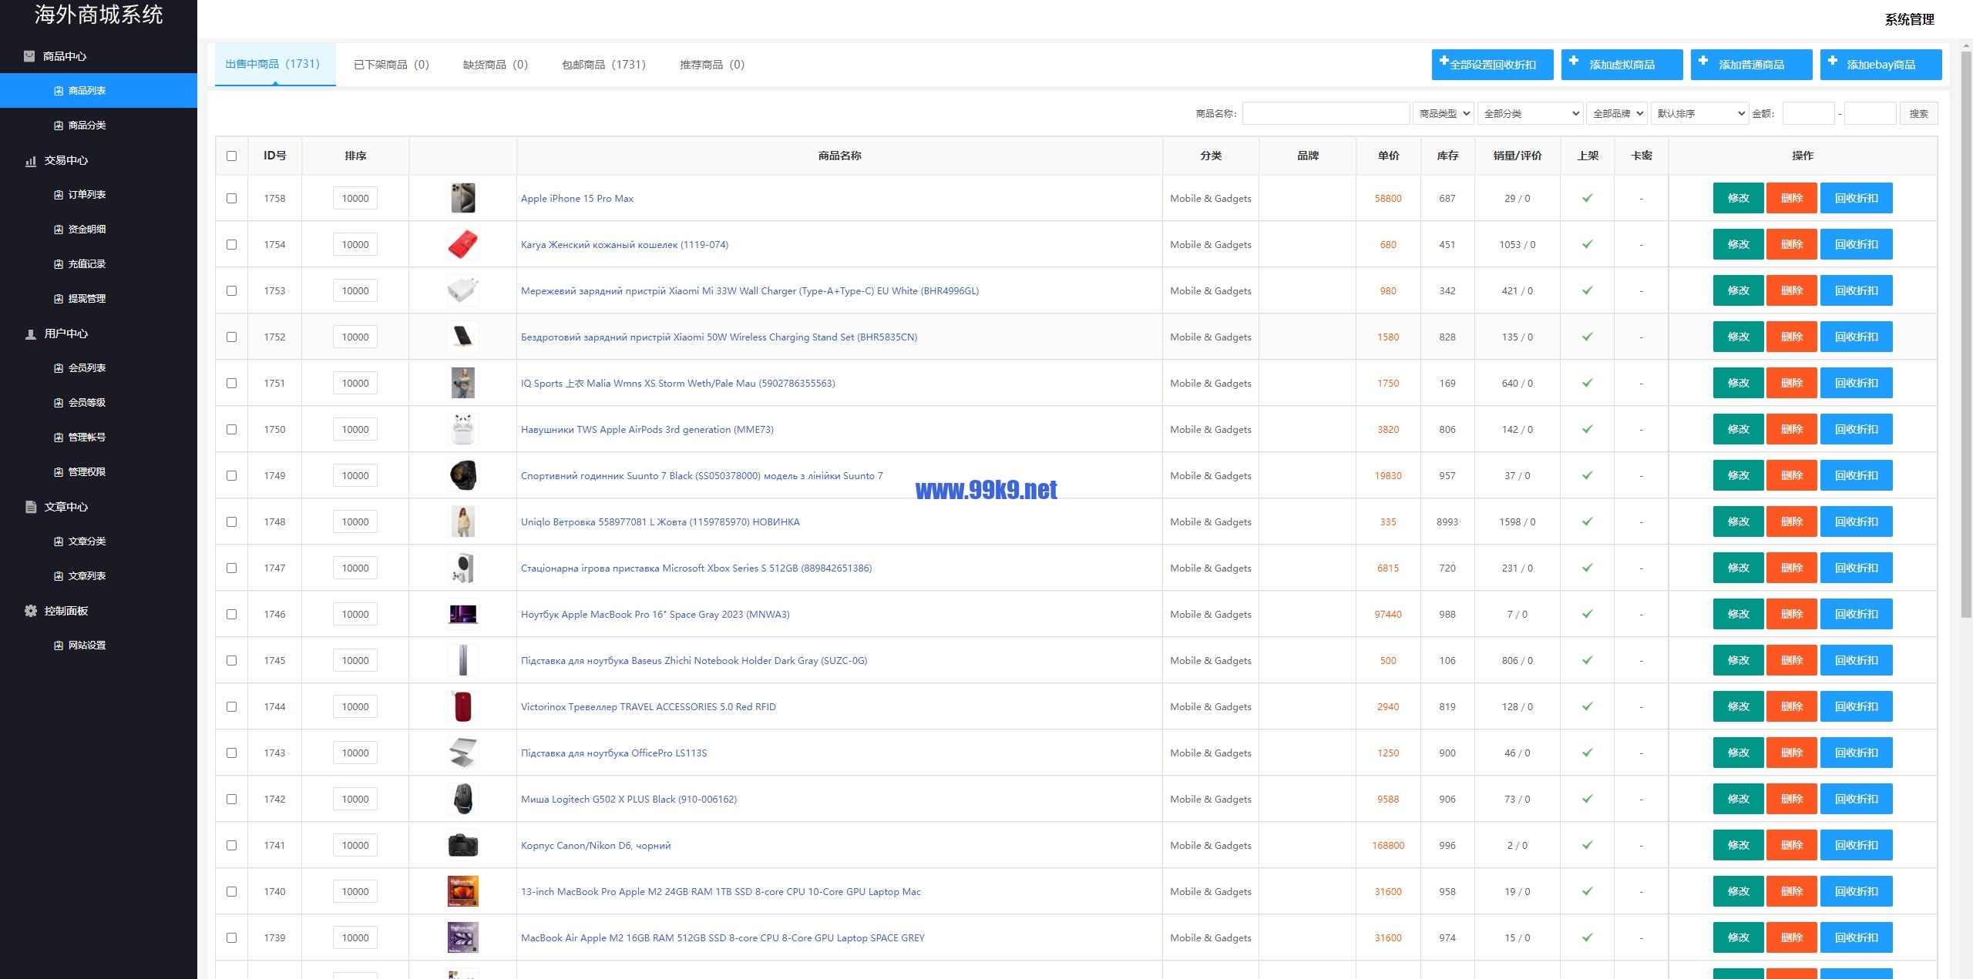1973x979 pixels.
Task: Click plus icon on 全部设置回收折扣 button
Action: pyautogui.click(x=1444, y=61)
